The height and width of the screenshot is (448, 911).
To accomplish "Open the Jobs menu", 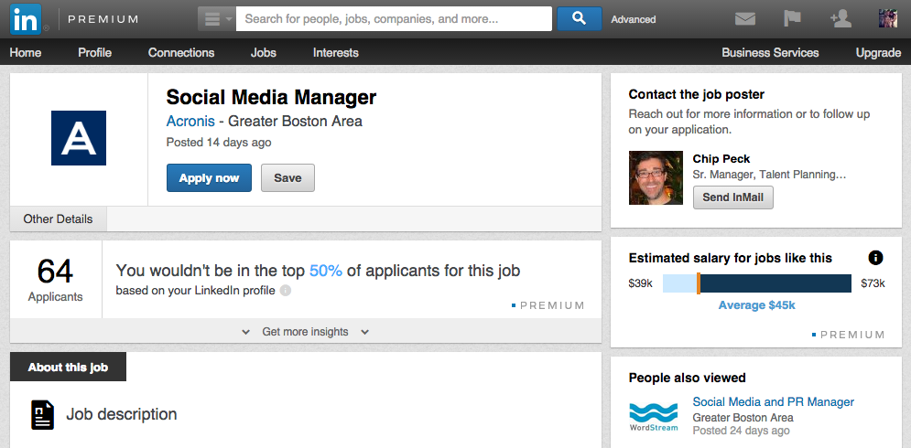I will 263,52.
